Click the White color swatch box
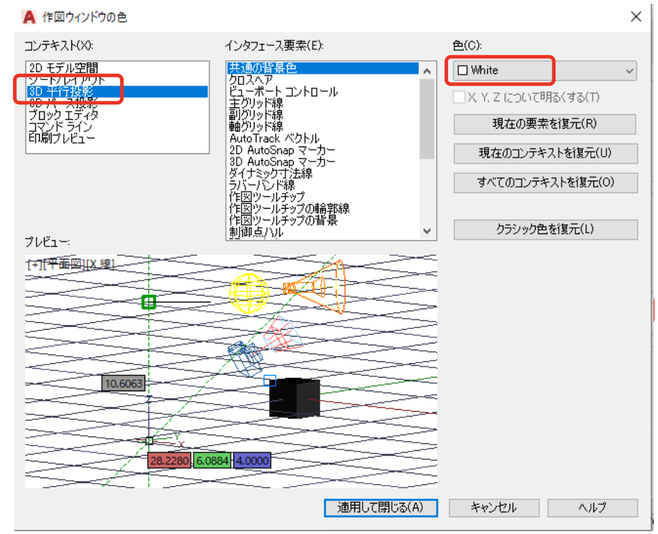658x534 pixels. click(x=462, y=70)
